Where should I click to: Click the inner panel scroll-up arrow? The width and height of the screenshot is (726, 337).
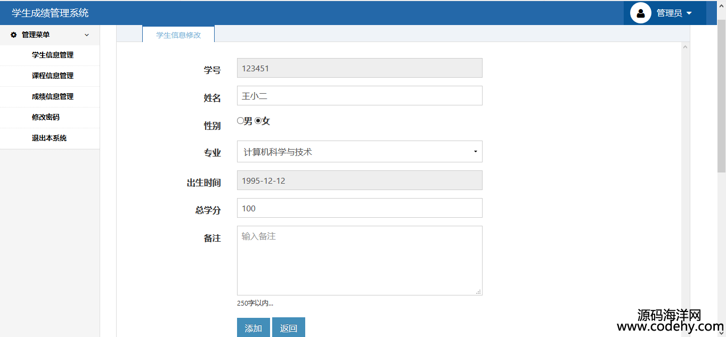685,47
